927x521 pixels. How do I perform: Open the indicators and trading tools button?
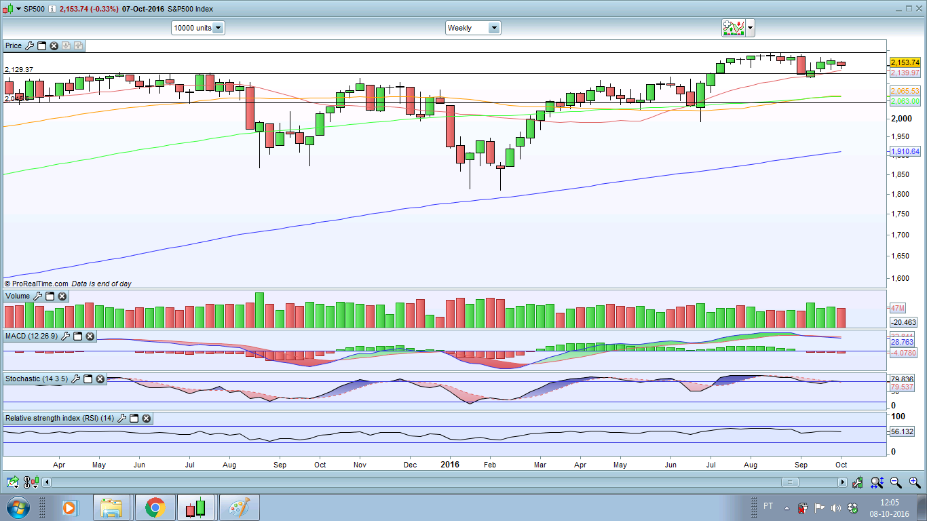[733, 28]
